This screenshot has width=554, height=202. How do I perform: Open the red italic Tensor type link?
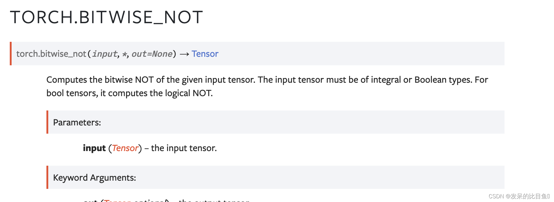point(125,148)
